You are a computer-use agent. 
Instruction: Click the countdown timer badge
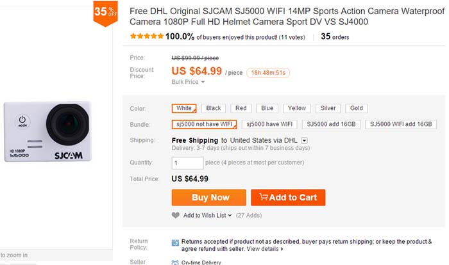tap(268, 72)
